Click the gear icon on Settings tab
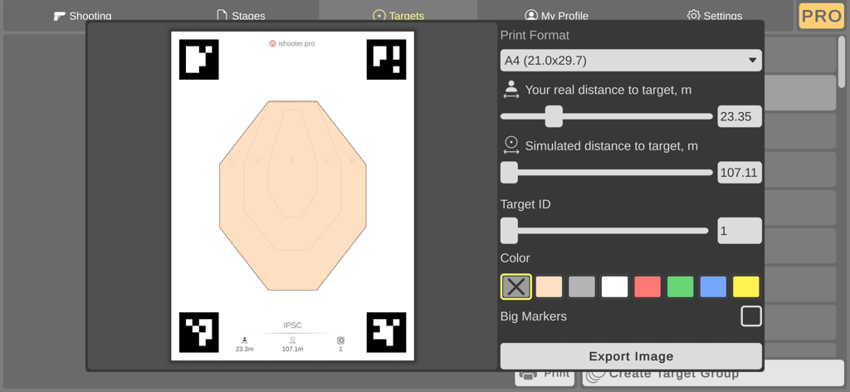Viewport: 850px width, 392px height. 693,15
